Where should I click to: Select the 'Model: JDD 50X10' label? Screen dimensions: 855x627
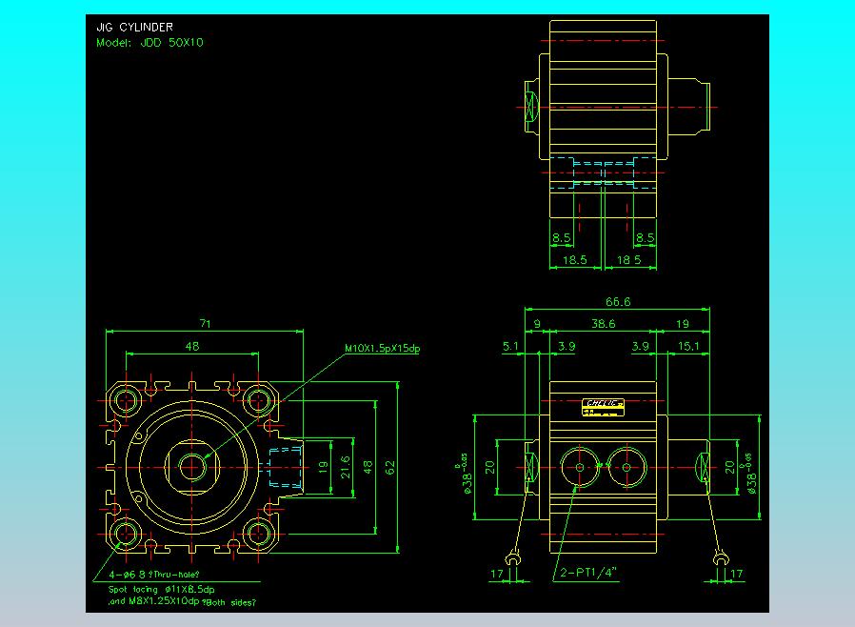click(149, 43)
